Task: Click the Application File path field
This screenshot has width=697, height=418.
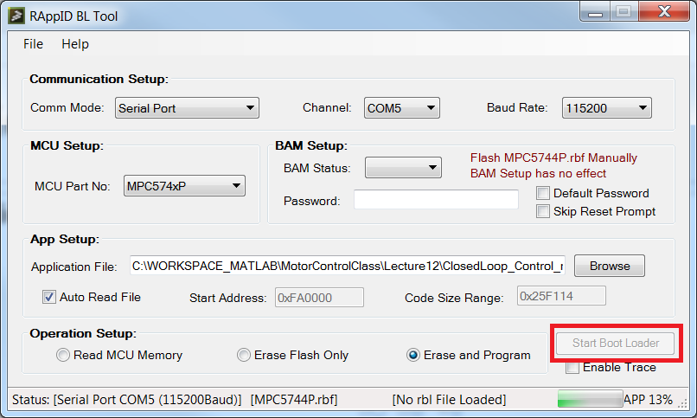Action: (x=348, y=266)
